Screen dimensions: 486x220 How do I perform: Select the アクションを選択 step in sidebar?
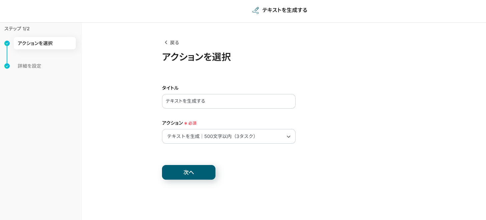[44, 43]
